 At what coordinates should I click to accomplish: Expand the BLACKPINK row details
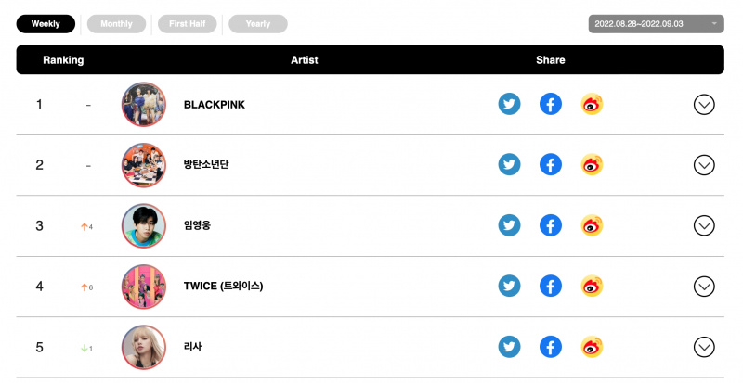coord(704,105)
